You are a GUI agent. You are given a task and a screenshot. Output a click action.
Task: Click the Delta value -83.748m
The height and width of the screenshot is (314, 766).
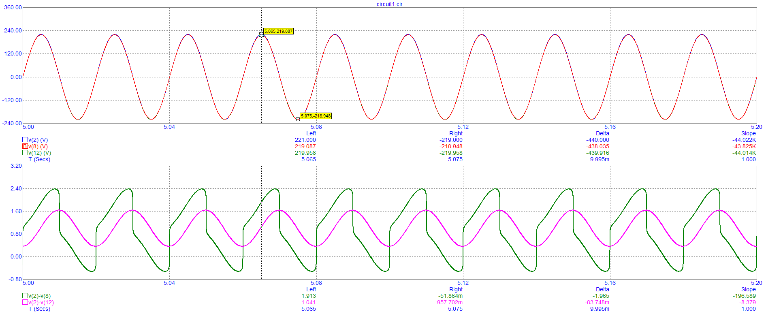(597, 302)
